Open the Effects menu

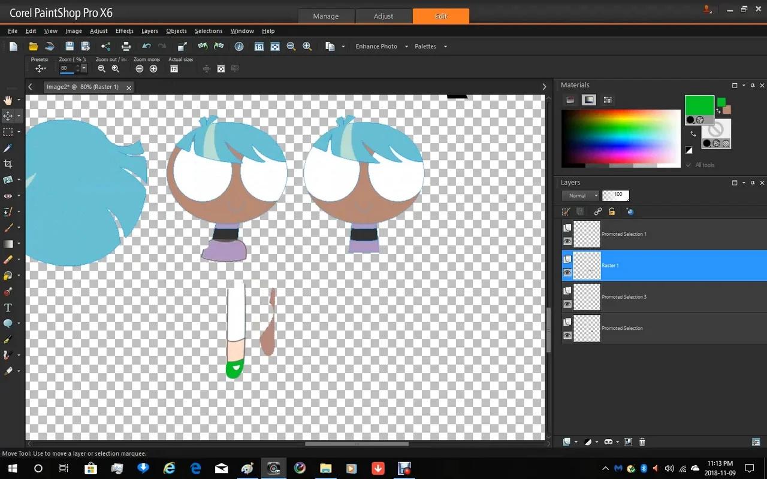coord(123,31)
